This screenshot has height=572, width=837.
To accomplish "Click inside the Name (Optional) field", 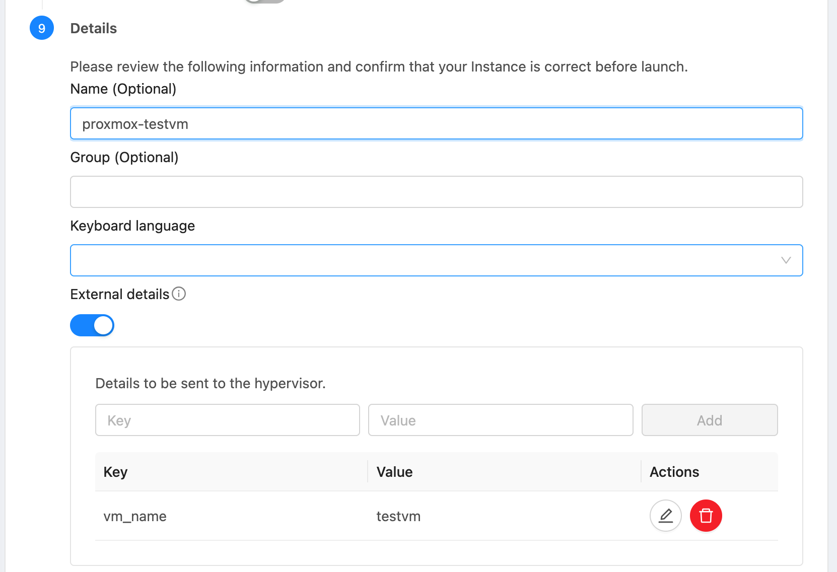I will click(436, 123).
